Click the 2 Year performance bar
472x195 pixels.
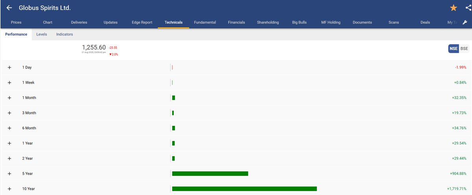173,158
